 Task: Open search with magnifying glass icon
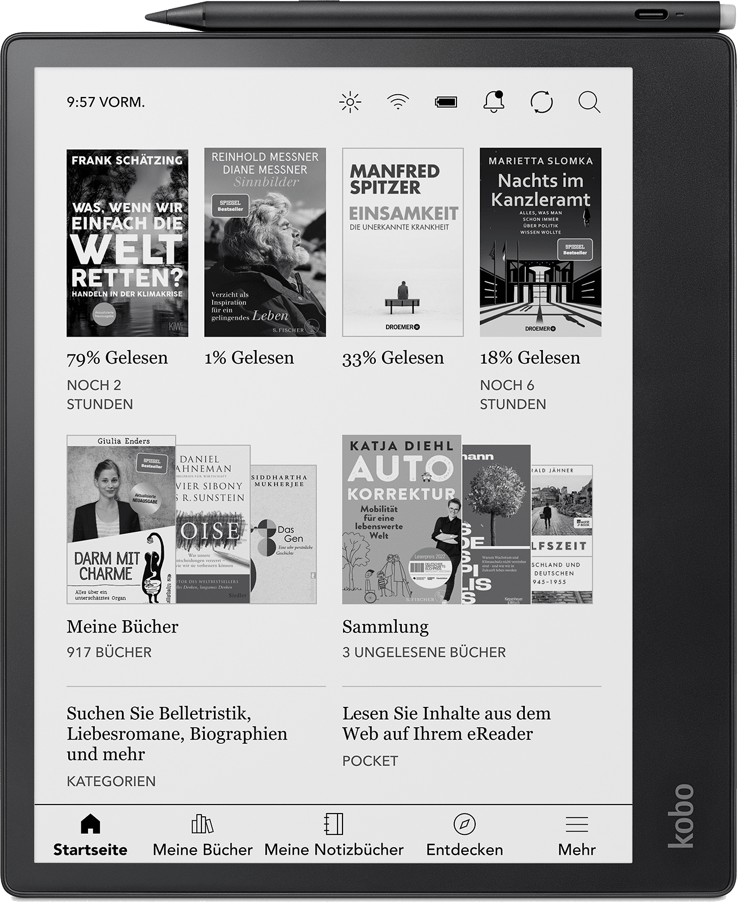589,102
